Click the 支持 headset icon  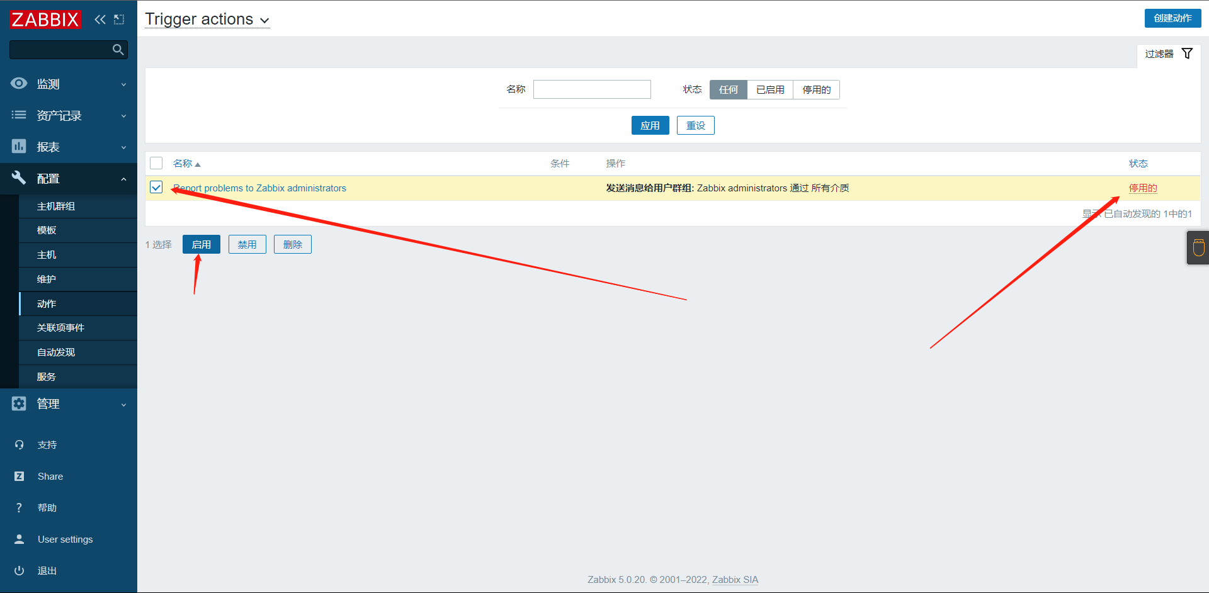click(19, 445)
